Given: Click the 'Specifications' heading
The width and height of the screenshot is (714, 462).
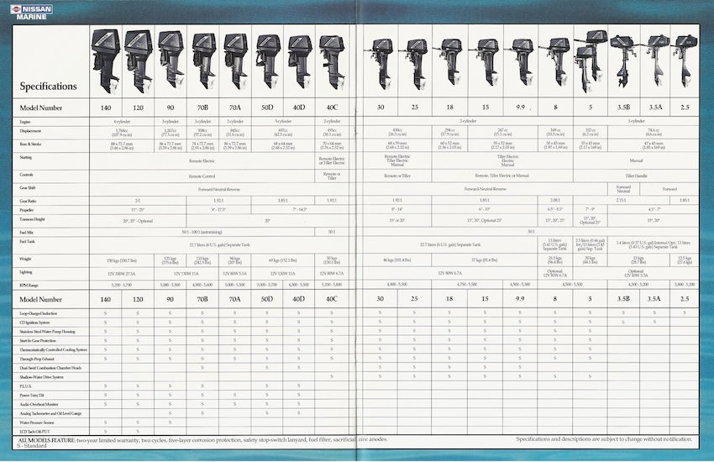Looking at the screenshot, I should [x=48, y=86].
